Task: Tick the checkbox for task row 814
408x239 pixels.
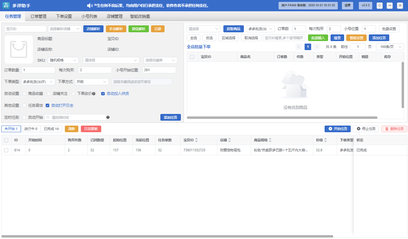Action: point(6,150)
